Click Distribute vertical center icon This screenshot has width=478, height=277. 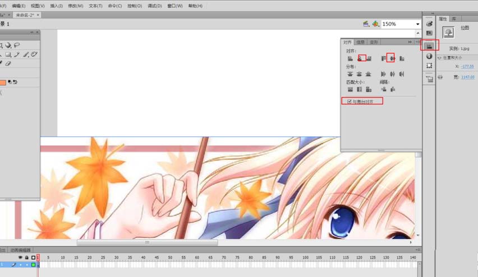tap(359, 74)
